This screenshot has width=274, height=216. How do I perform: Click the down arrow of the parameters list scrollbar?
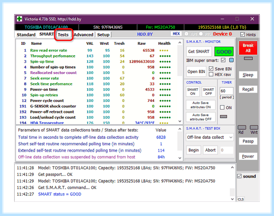tap(179, 158)
